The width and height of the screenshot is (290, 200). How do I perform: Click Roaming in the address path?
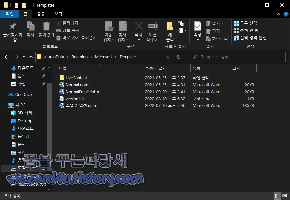point(80,57)
